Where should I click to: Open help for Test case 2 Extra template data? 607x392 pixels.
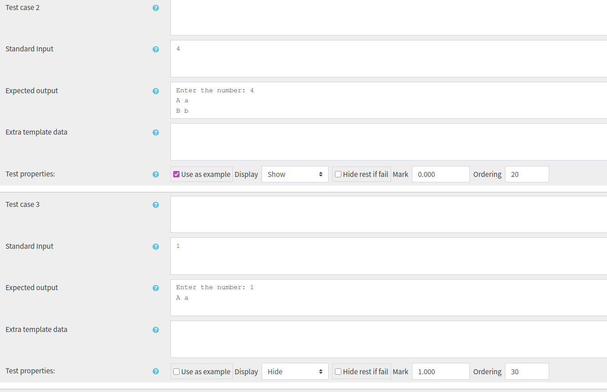(156, 132)
